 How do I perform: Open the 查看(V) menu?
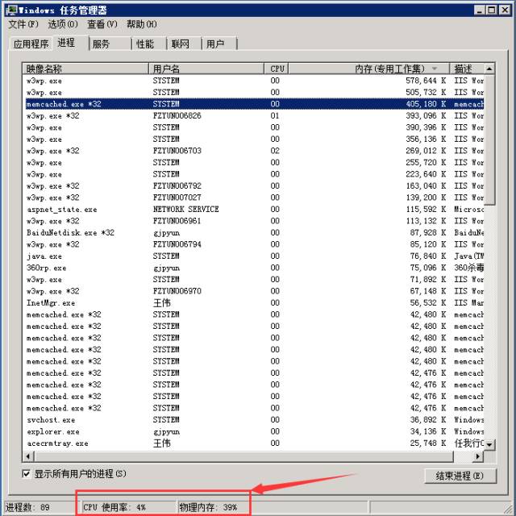tap(102, 24)
